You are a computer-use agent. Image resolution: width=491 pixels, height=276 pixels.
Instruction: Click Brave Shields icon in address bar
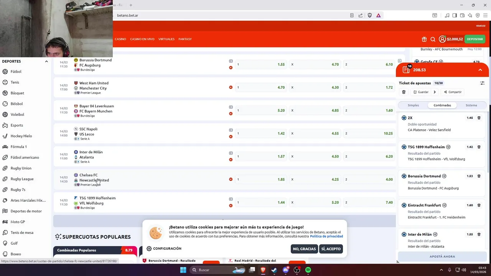[370, 15]
